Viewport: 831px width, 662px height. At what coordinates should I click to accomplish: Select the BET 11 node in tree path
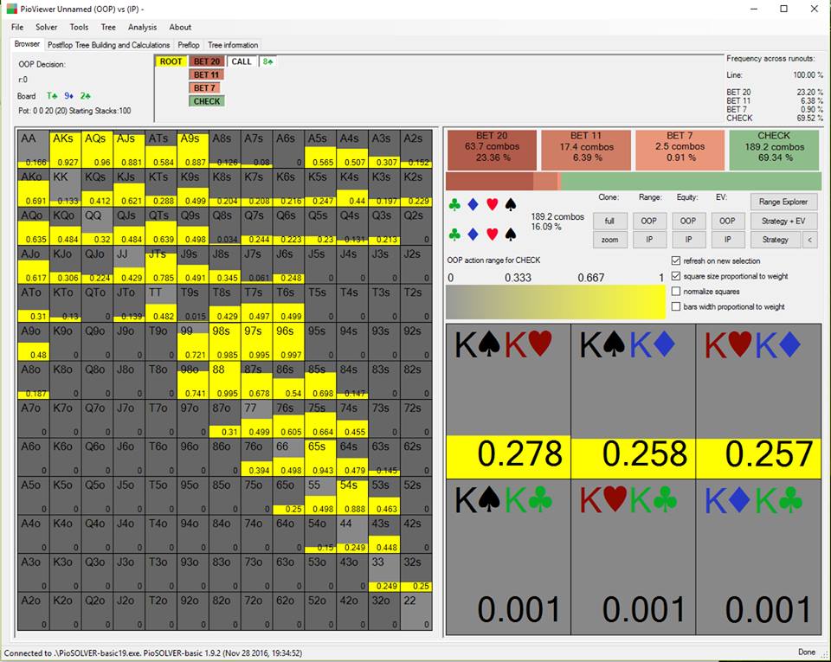coord(206,74)
